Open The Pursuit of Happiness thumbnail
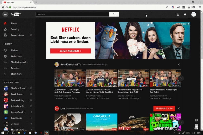 [x=134, y=78]
